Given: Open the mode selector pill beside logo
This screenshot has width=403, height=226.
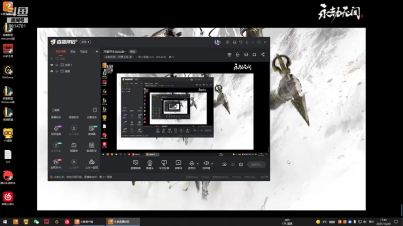Looking at the screenshot, I should [x=85, y=42].
